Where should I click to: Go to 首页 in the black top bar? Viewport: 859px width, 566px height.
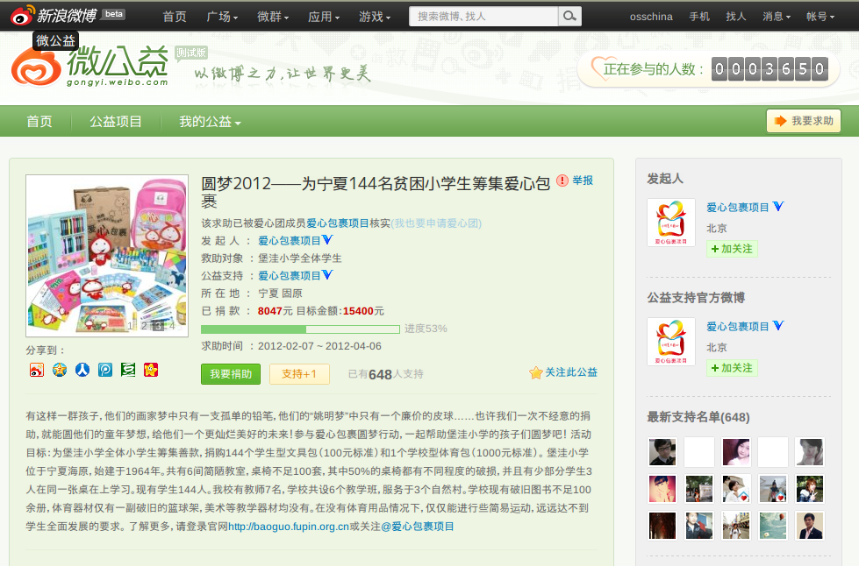[175, 17]
